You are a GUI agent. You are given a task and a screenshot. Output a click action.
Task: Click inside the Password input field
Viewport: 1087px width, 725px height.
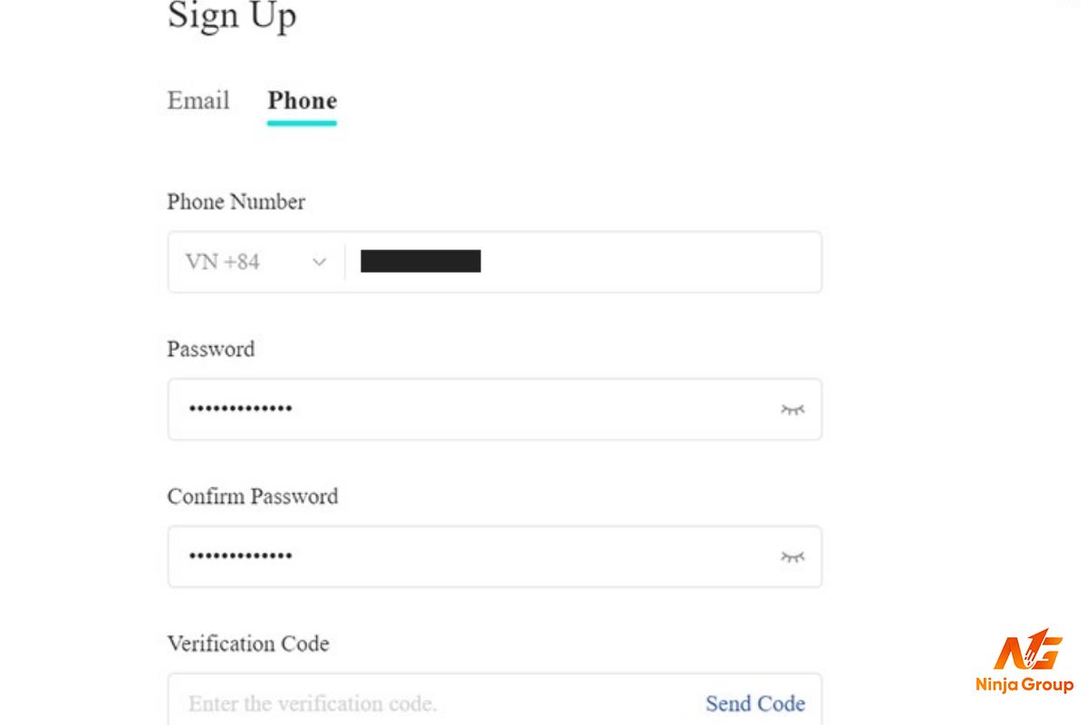pos(495,410)
